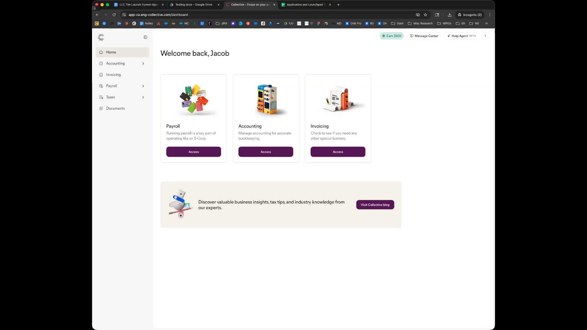
Task: Open the Message Center
Action: coord(424,36)
